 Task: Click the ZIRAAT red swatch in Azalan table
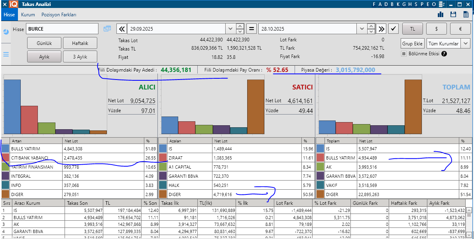tap(163, 157)
